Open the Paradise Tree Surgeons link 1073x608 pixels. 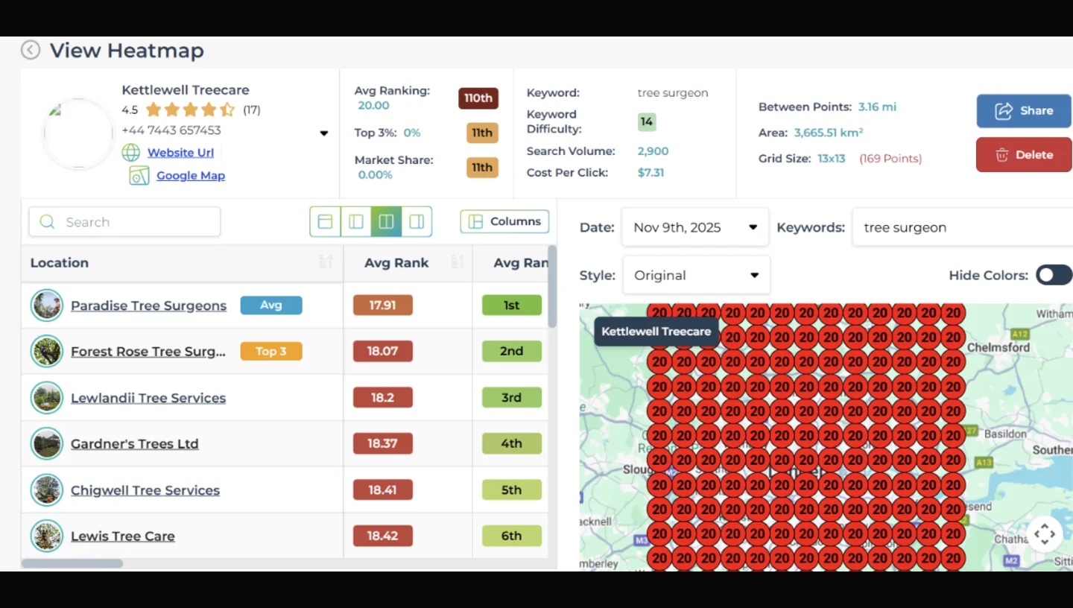(x=148, y=305)
